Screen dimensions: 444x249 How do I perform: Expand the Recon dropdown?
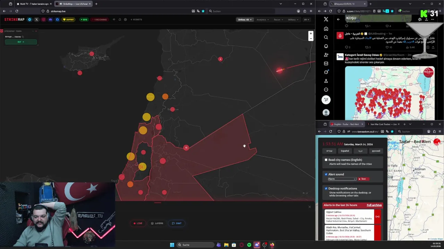pyautogui.click(x=278, y=20)
